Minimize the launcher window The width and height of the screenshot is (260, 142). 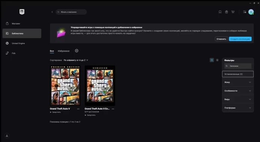click(250, 3)
